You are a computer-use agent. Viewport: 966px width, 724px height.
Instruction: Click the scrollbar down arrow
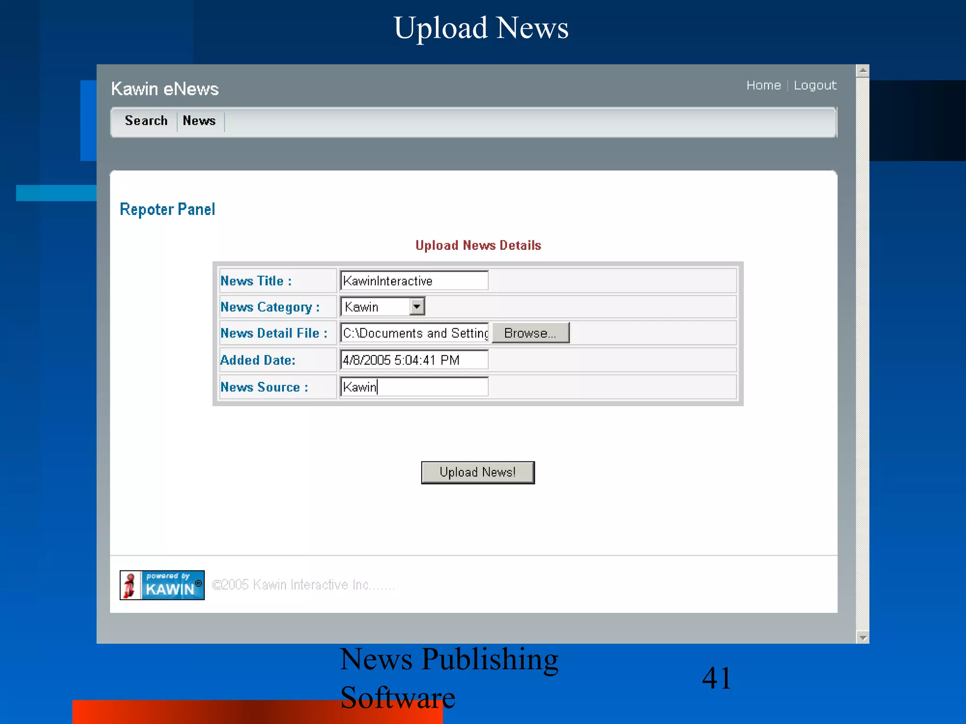[863, 637]
